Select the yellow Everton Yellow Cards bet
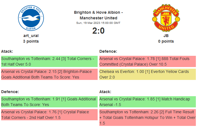The width and height of the screenshot is (197, 129). (x=147, y=74)
